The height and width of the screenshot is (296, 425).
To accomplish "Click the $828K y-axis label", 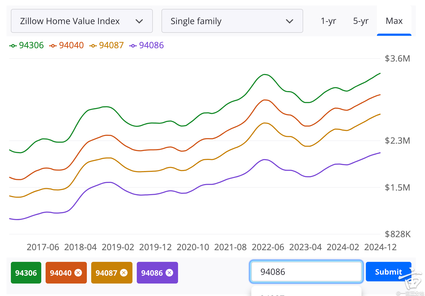I will 398,234.
